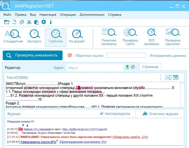Screen dimensions: 189x148
Task: Open Пакетная проверка tool
Action: point(109,37)
